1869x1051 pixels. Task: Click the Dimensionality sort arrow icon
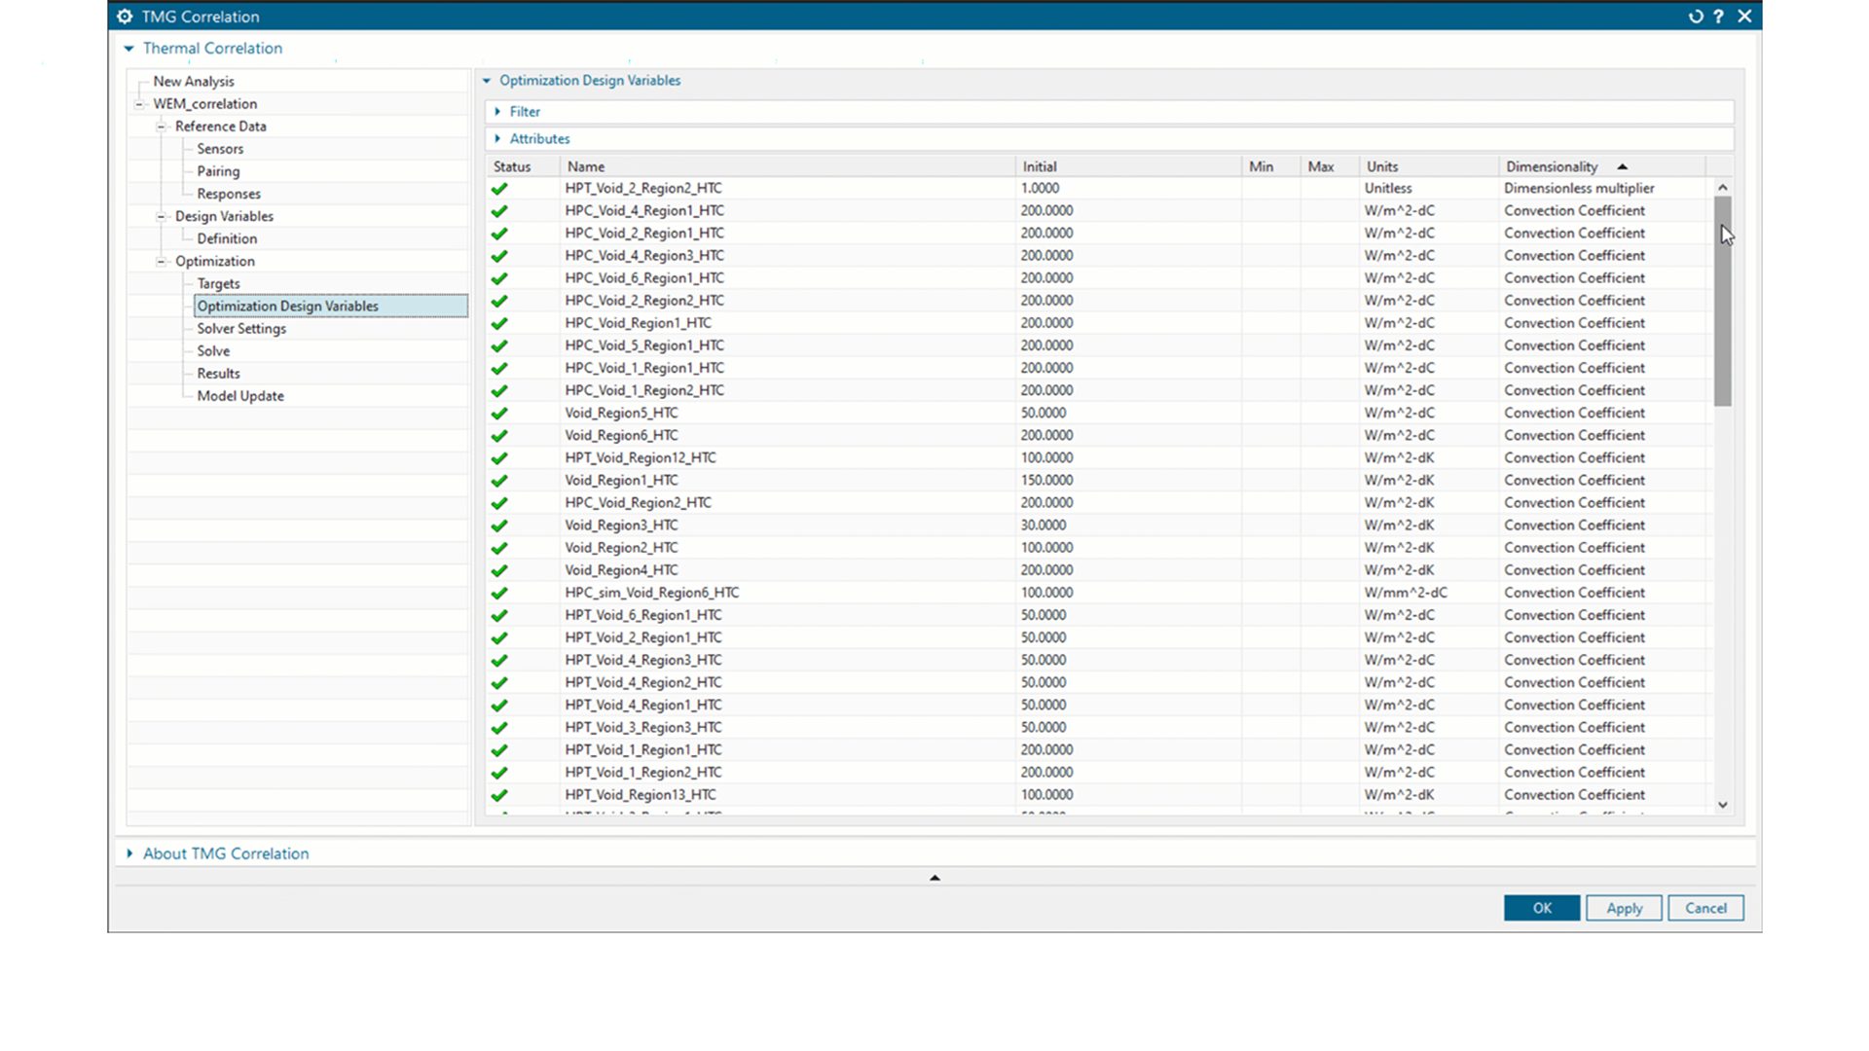(1622, 167)
